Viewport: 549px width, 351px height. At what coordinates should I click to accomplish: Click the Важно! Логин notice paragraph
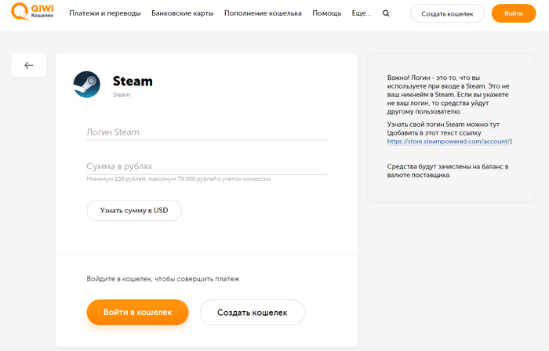pyautogui.click(x=448, y=94)
